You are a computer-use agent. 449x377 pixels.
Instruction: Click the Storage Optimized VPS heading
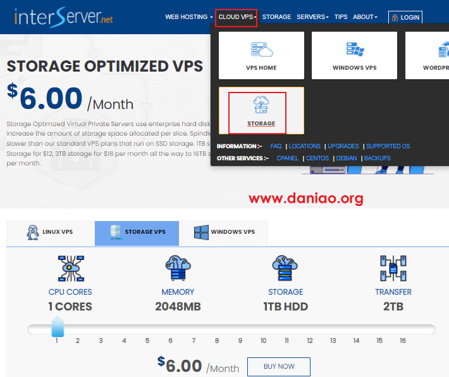pyautogui.click(x=105, y=67)
